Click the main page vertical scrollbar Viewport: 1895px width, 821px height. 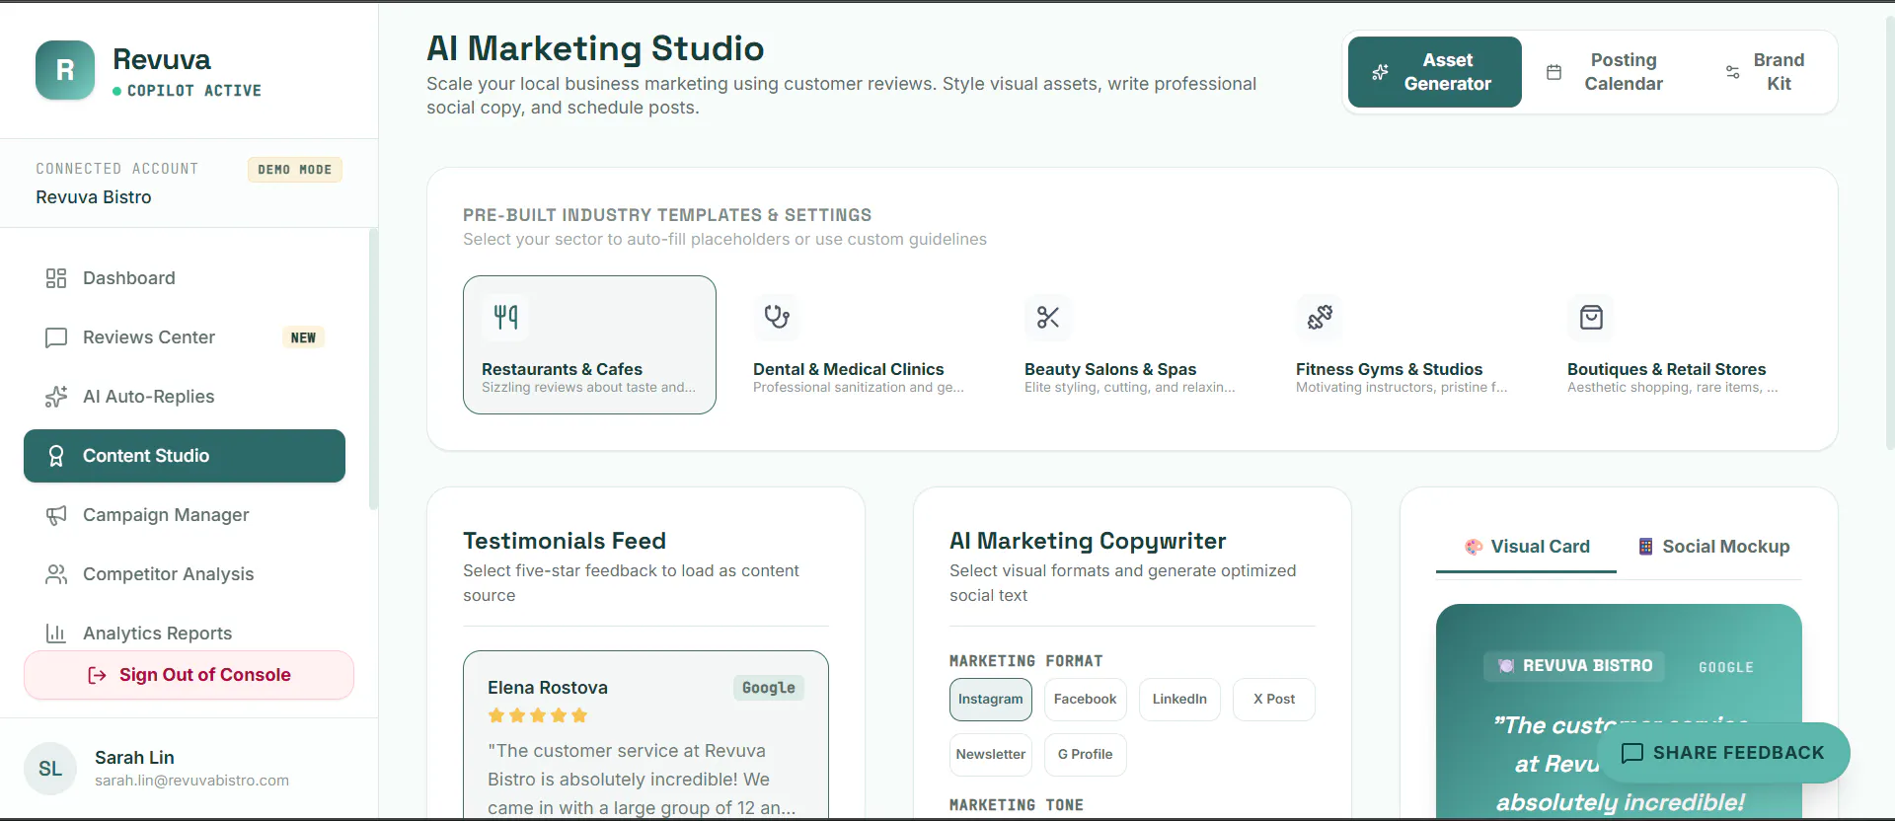(x=1889, y=233)
